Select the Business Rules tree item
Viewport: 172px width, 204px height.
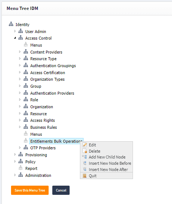click(x=43, y=127)
